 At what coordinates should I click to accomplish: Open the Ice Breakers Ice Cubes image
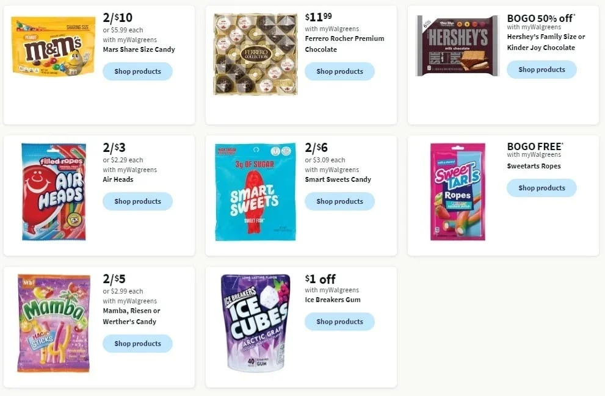[x=255, y=323]
